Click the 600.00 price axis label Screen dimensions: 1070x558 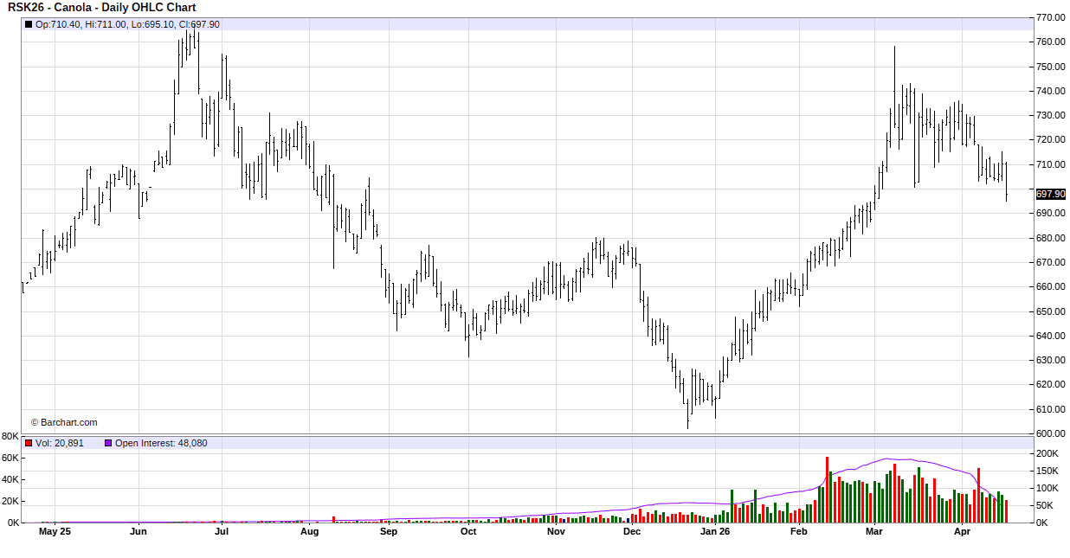tap(1050, 433)
